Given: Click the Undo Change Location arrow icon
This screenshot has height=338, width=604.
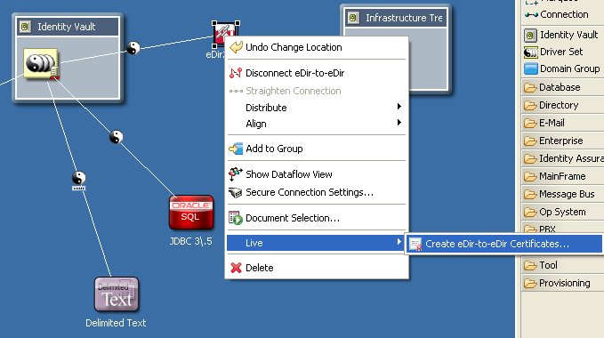Looking at the screenshot, I should tap(236, 47).
